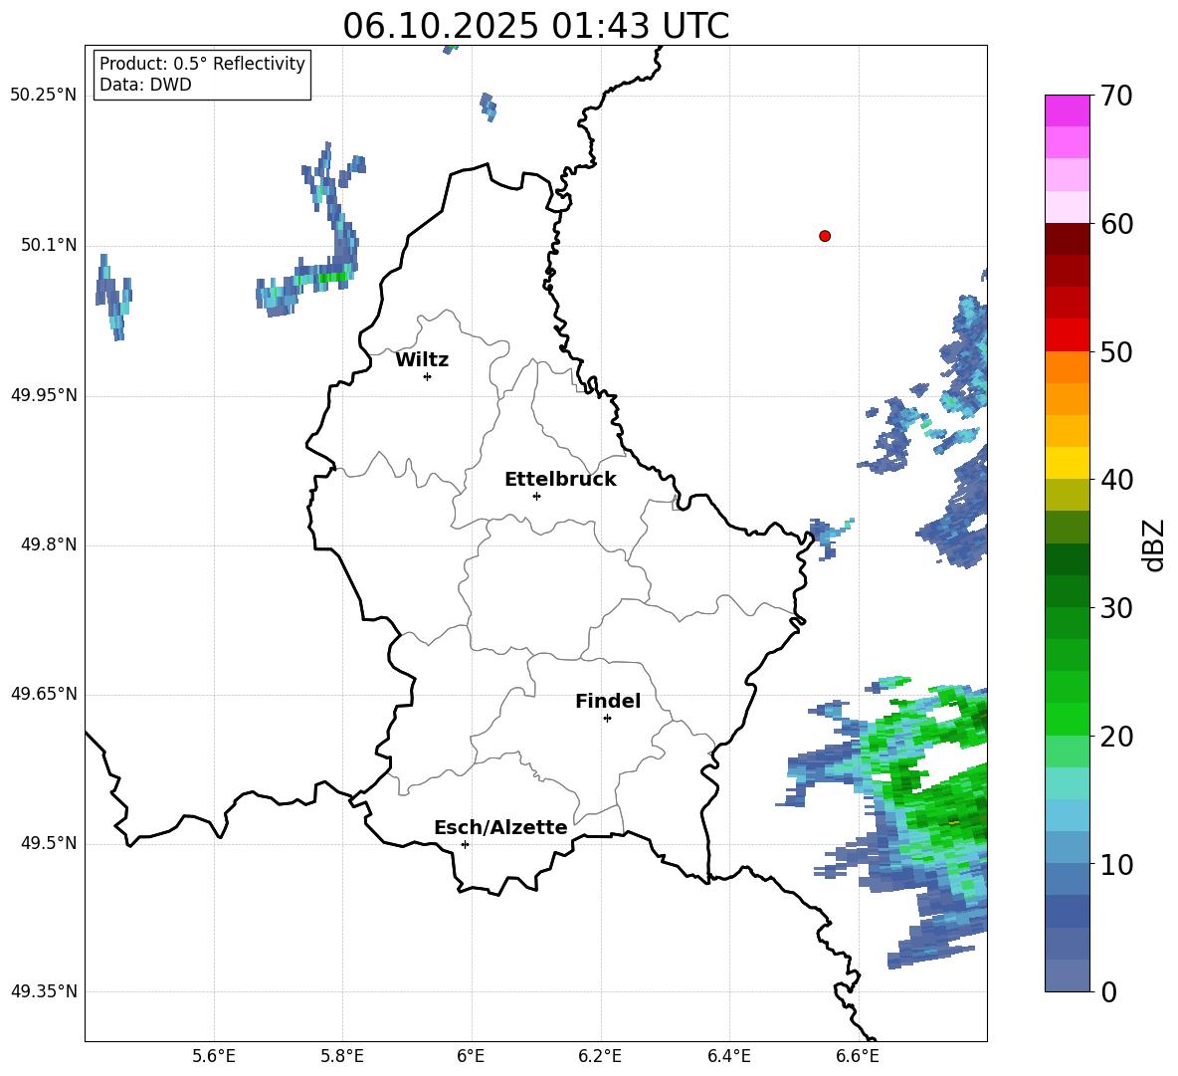Click the magenta top swatch of the colorbar
1178x1076 pixels.
(x=1067, y=110)
